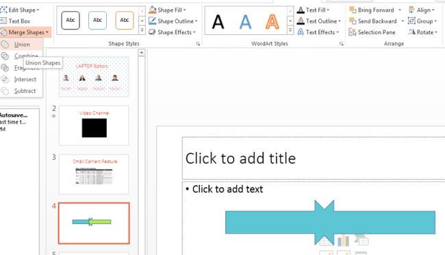Viewport: 445px width, 255px height.
Task: Click the Shape Effects icon
Action: (x=153, y=32)
